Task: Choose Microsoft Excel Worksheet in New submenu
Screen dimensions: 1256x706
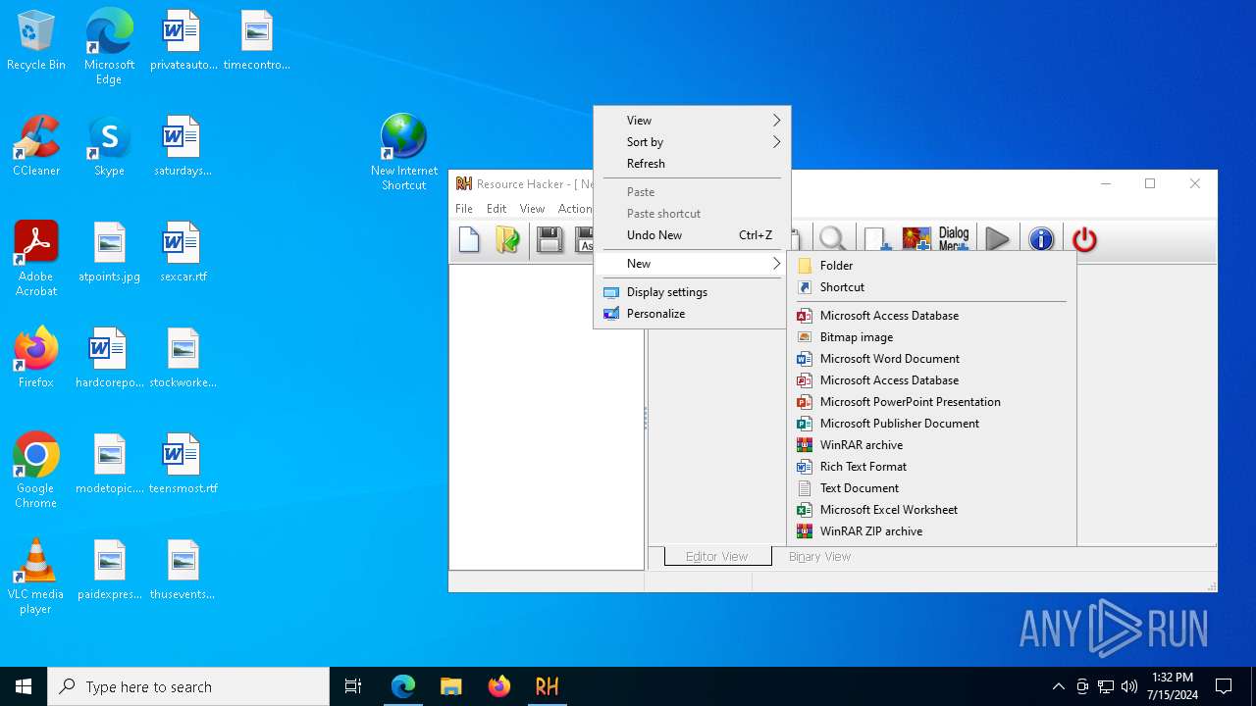Action: pyautogui.click(x=931, y=510)
